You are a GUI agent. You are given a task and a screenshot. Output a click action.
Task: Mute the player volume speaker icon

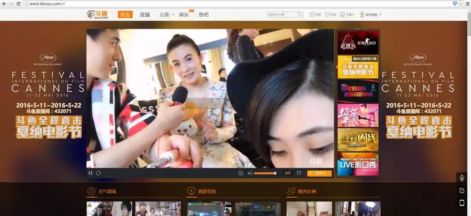[249, 173]
